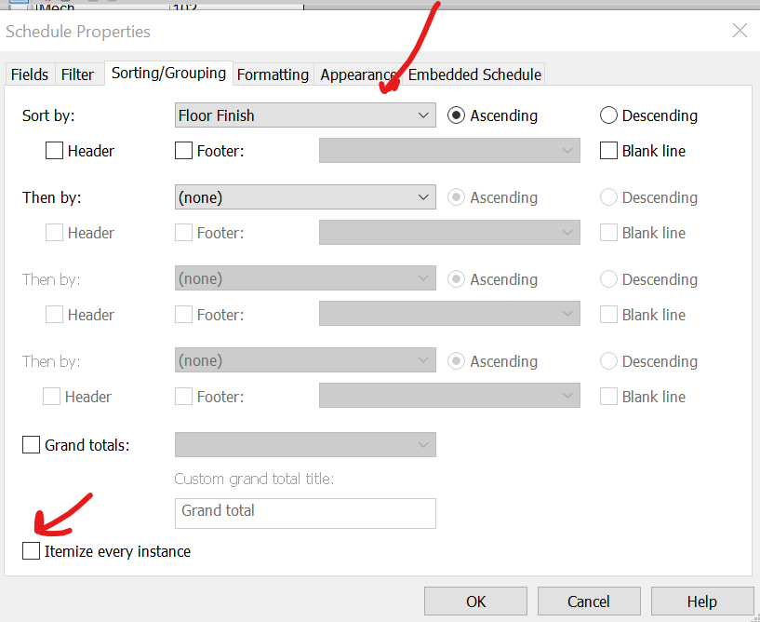Click the Custom grand total title field

(x=305, y=513)
